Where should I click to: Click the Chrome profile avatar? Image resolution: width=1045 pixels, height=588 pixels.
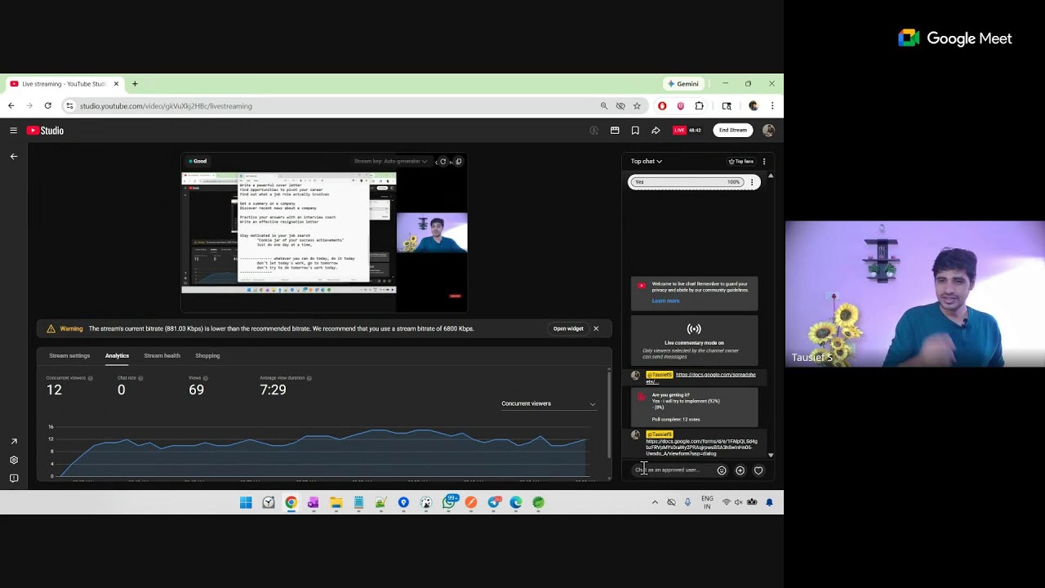coord(754,105)
